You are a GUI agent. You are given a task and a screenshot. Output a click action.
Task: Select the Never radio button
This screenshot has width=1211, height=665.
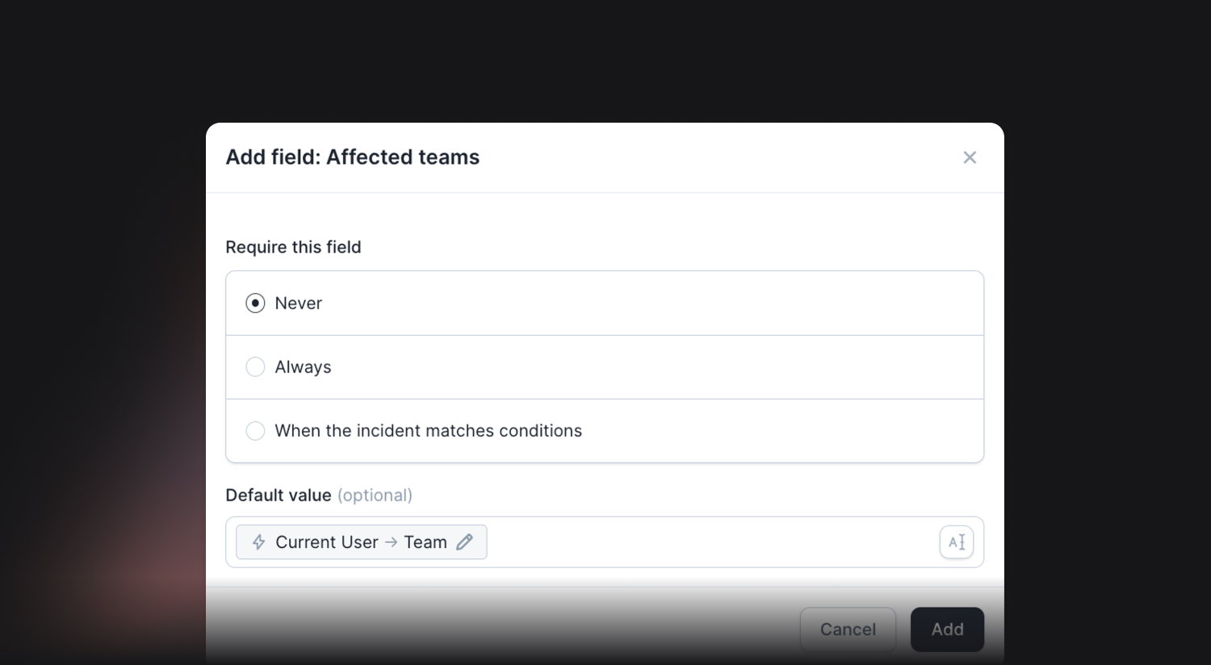click(255, 303)
